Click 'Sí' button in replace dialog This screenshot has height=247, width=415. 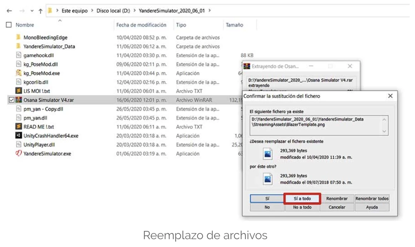click(267, 199)
